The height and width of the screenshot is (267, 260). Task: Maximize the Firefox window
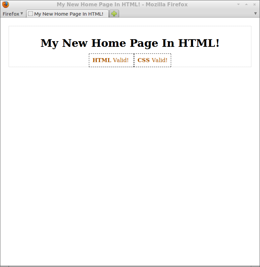[246, 4]
